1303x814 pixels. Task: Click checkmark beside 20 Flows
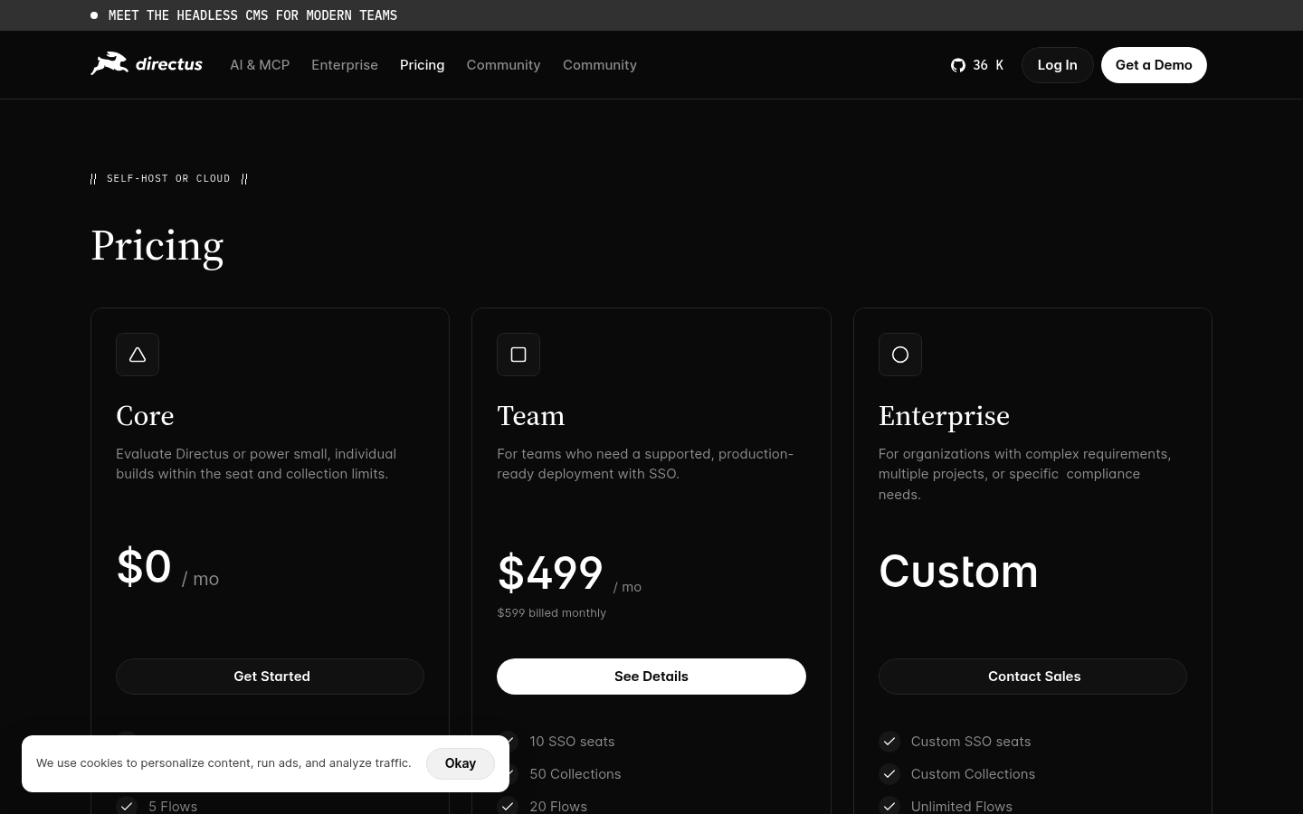[x=508, y=806]
